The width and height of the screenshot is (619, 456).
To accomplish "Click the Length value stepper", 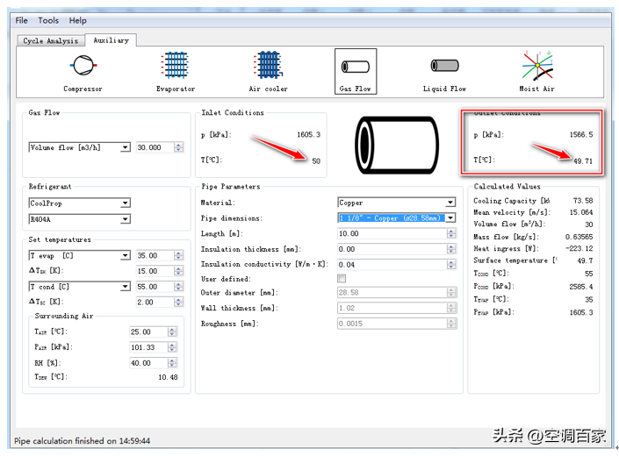I will 451,233.
